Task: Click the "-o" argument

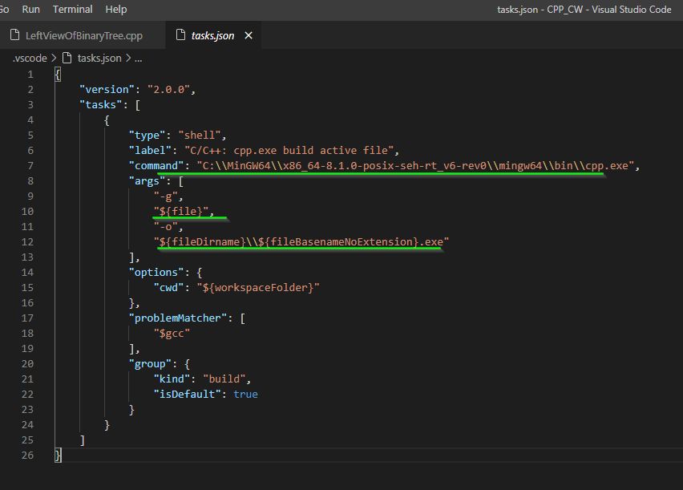Action: pos(165,227)
